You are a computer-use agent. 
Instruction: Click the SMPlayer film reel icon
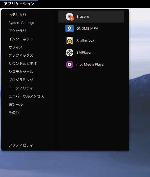point(70,53)
